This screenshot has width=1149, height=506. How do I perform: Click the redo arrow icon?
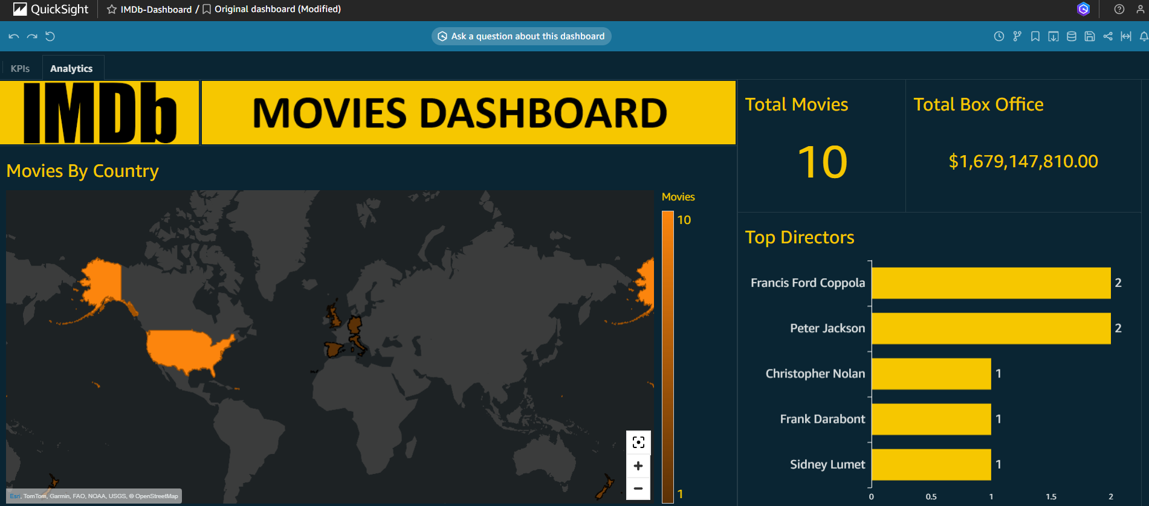32,36
